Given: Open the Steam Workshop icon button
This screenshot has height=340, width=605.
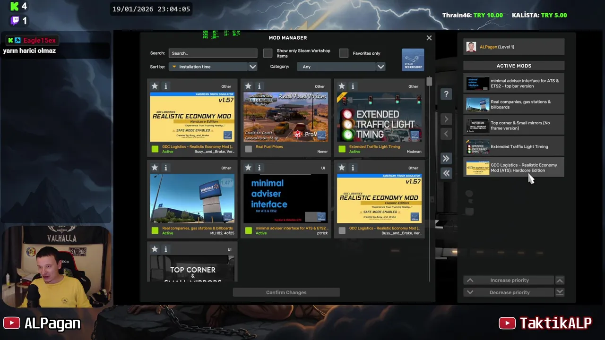Looking at the screenshot, I should pos(413,60).
